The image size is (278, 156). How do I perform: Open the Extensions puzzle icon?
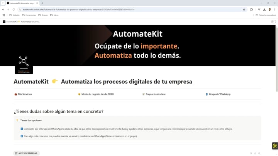pyautogui.click(x=251, y=10)
